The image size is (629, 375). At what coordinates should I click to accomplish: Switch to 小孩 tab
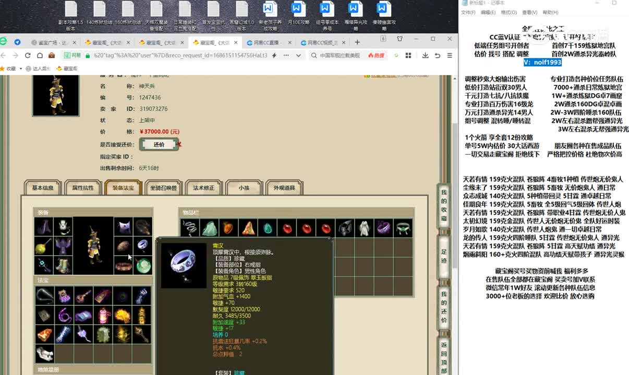coord(244,188)
